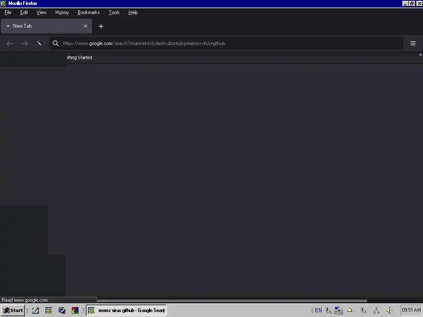Screen dimensions: 423x317
Task: Stop loading the current page
Action: point(39,43)
